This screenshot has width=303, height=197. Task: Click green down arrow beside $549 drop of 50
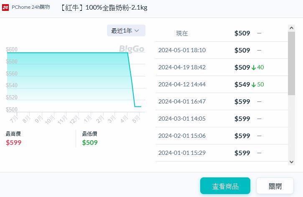pyautogui.click(x=254, y=85)
